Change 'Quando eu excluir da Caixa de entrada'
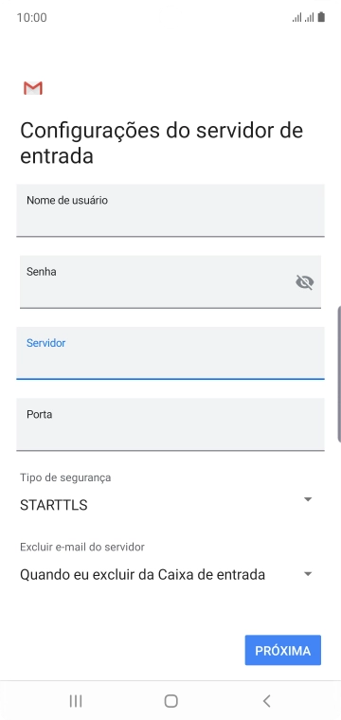This screenshot has width=341, height=720. click(x=142, y=574)
